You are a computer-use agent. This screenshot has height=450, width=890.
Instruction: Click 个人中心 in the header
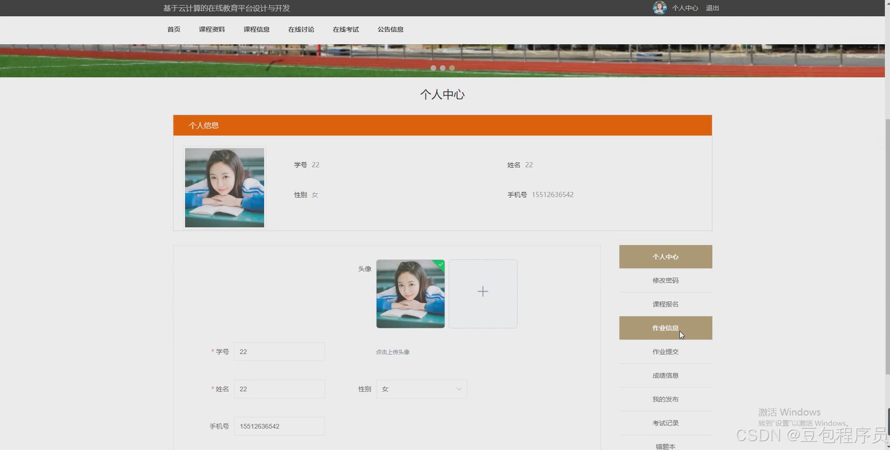[x=685, y=8]
